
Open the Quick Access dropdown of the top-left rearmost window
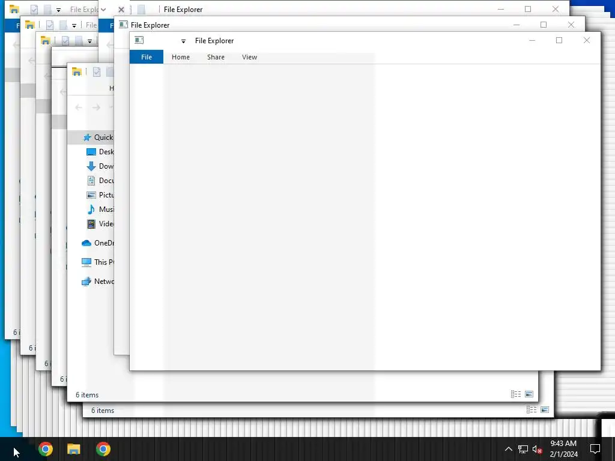(58, 10)
